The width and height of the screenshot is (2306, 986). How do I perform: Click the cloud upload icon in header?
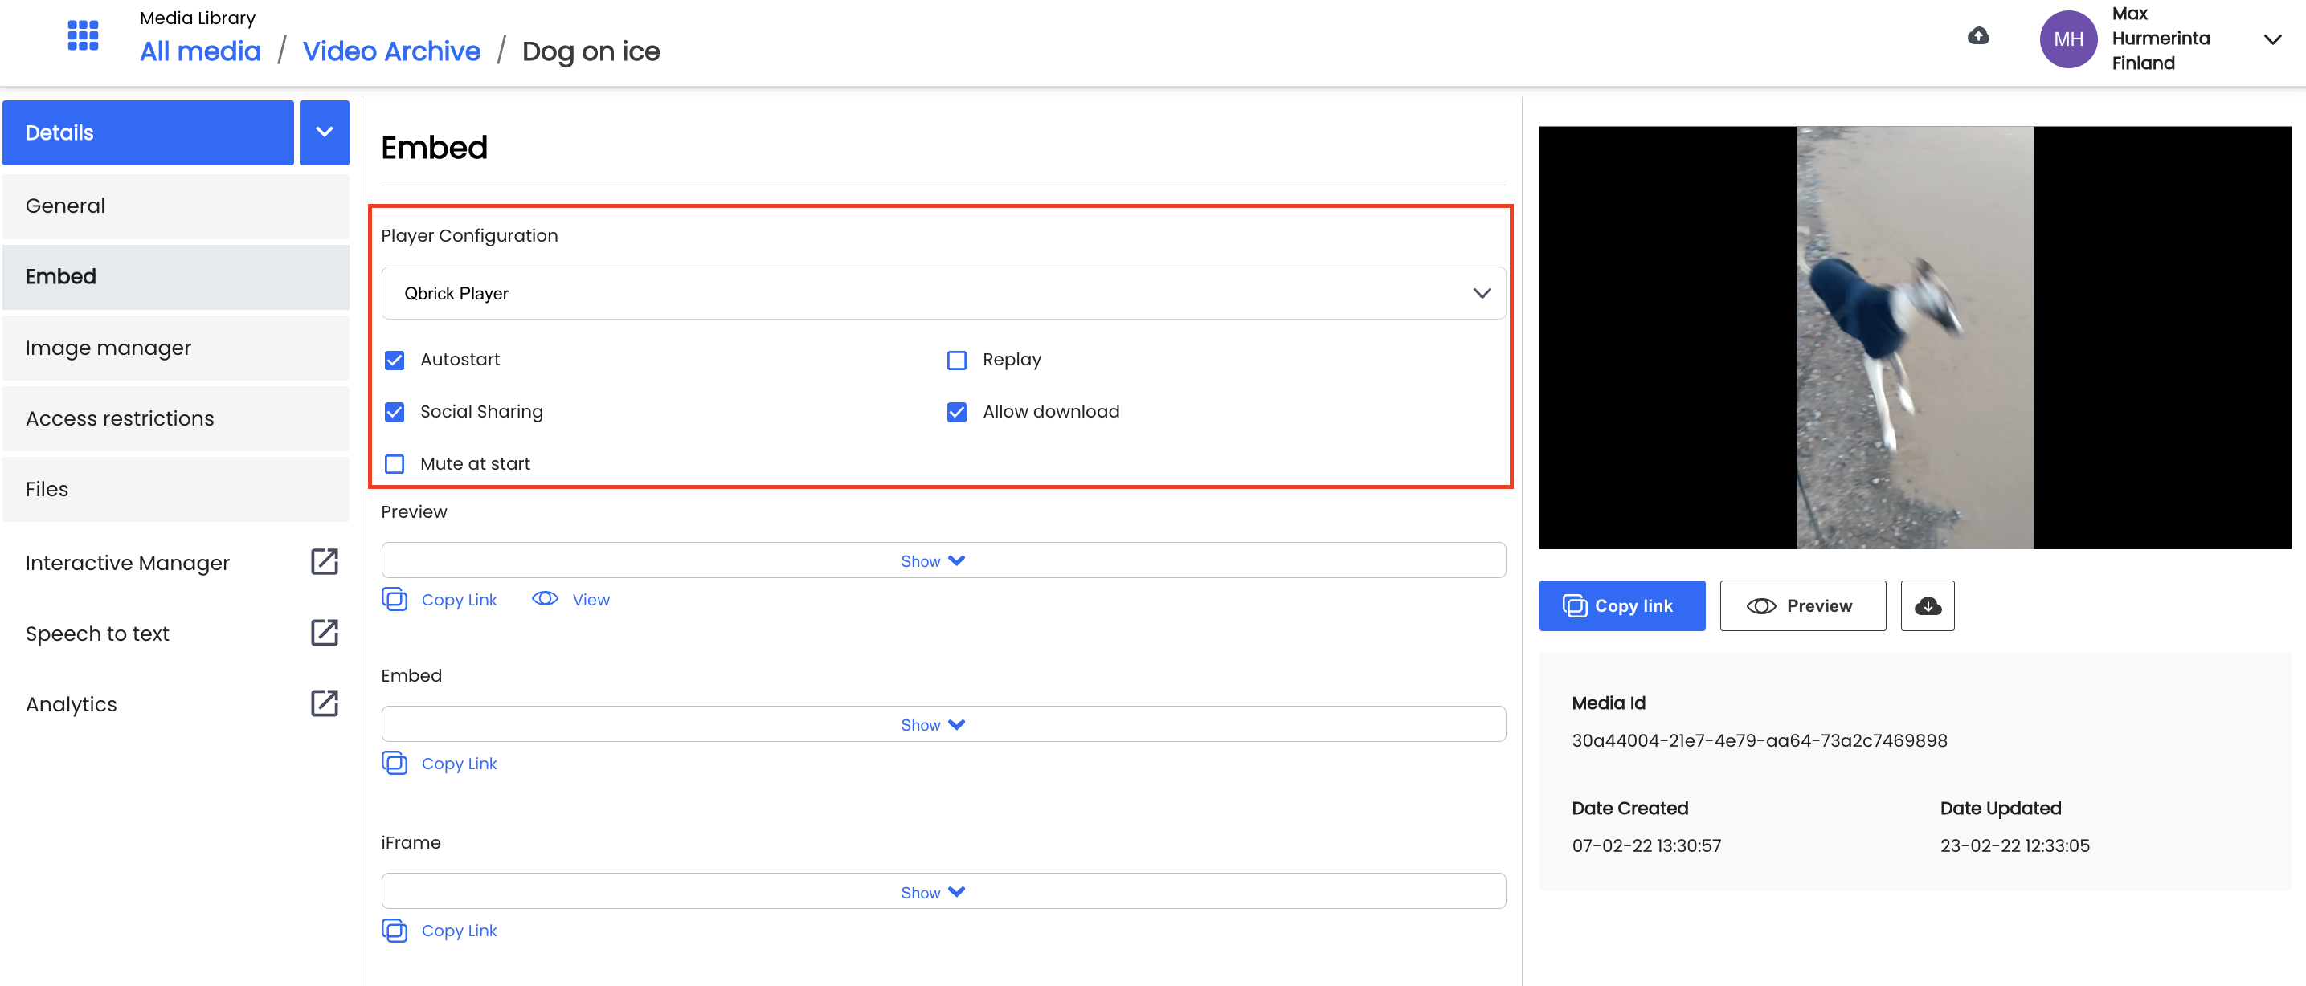[x=1978, y=36]
